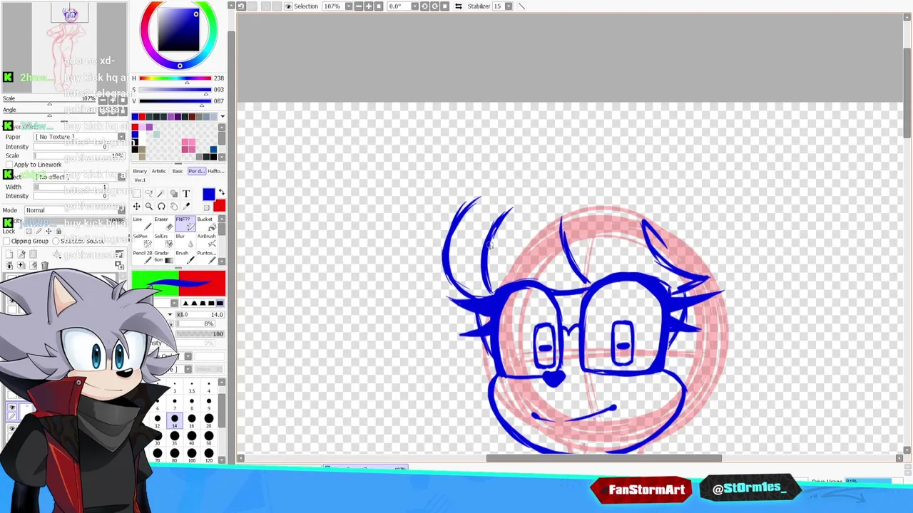This screenshot has width=913, height=513.
Task: Select the Move tool
Action: [136, 207]
